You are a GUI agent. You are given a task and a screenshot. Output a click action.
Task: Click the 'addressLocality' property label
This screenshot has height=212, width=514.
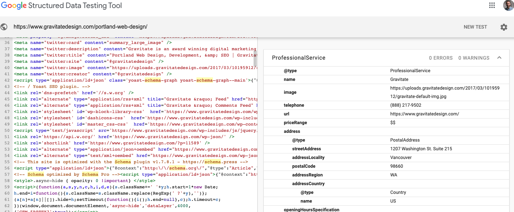[x=308, y=158]
